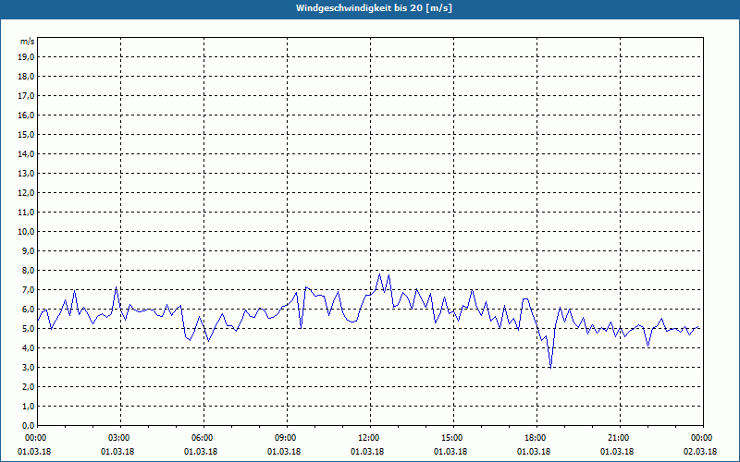Click the 2,0 y-axis label
This screenshot has height=462, width=740.
[x=28, y=386]
